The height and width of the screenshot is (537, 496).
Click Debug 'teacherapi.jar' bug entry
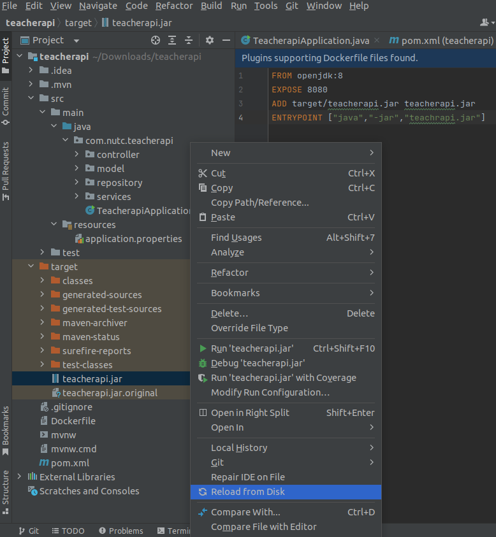click(286, 363)
